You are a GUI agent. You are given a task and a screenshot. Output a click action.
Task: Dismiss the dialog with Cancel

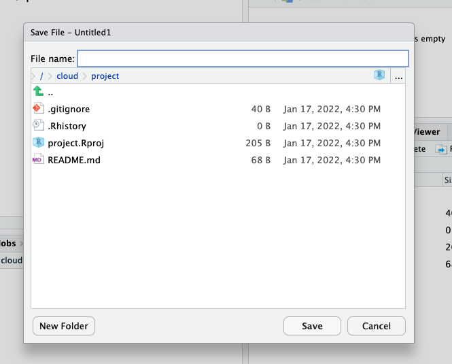click(x=376, y=326)
